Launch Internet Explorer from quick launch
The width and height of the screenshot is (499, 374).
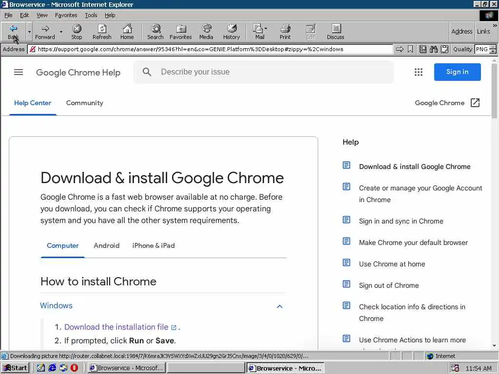[52, 368]
